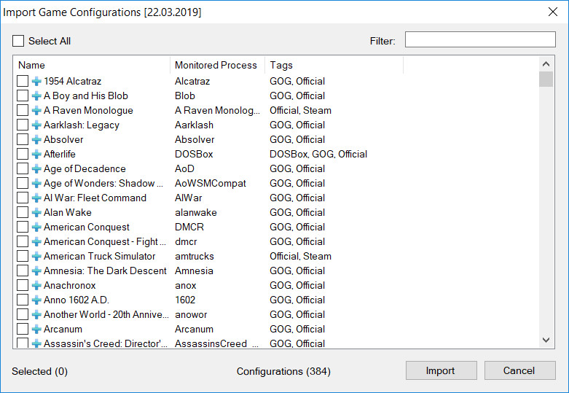
Task: Check the Select All checkbox
Action: point(18,41)
